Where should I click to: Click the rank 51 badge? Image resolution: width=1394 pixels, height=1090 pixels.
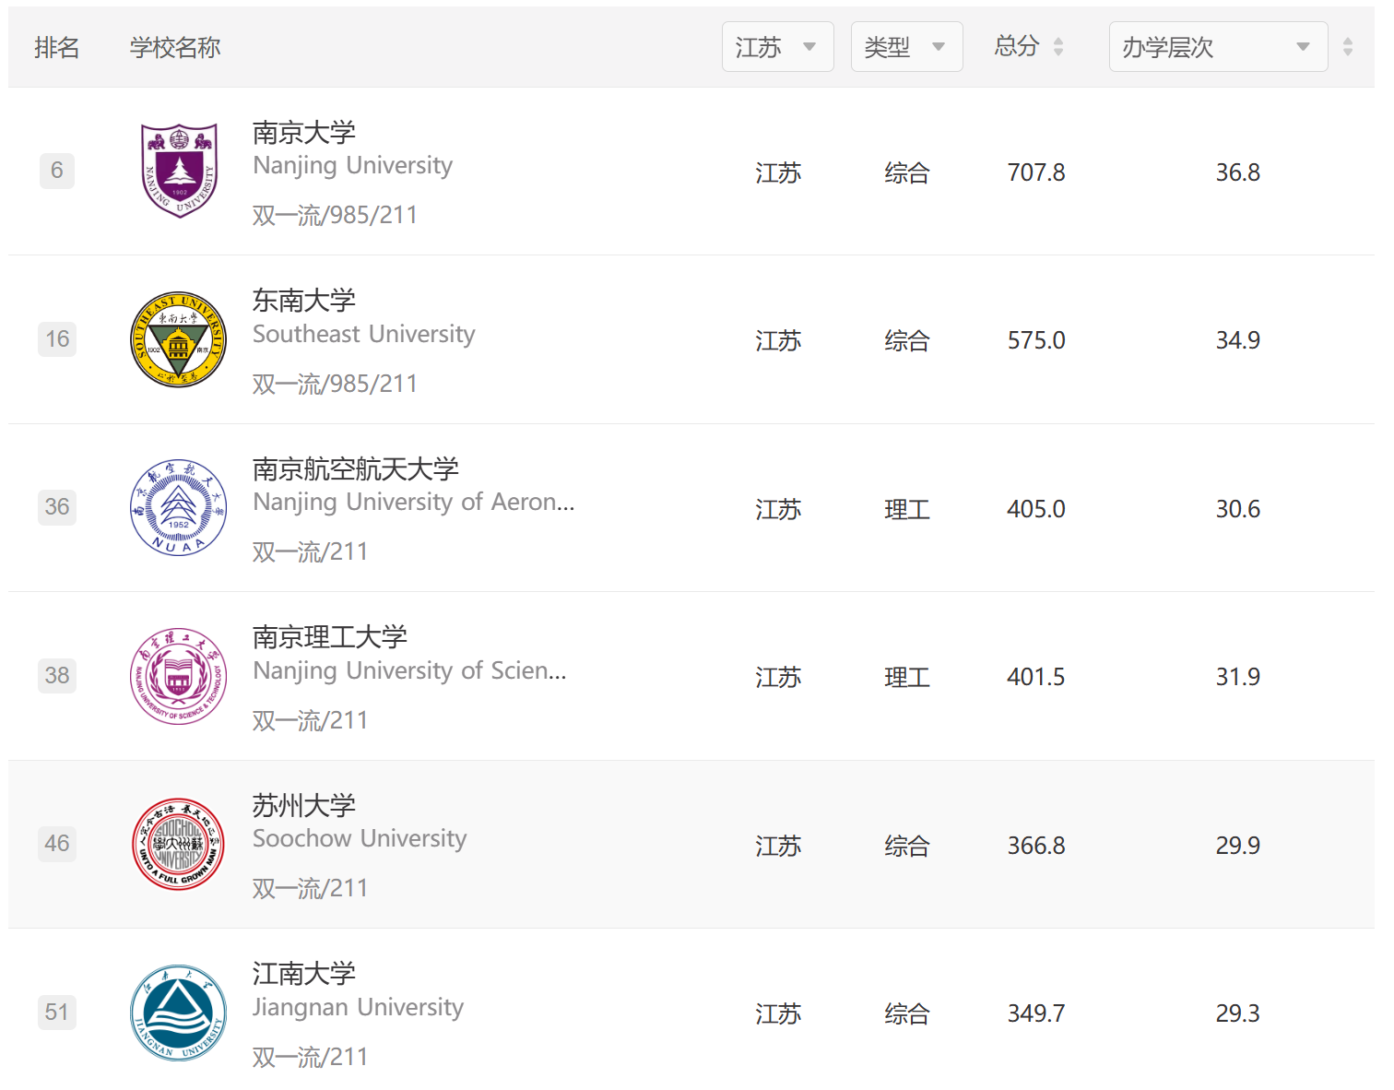point(57,1013)
